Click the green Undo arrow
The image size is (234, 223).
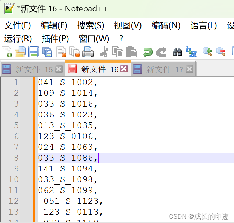(147, 52)
